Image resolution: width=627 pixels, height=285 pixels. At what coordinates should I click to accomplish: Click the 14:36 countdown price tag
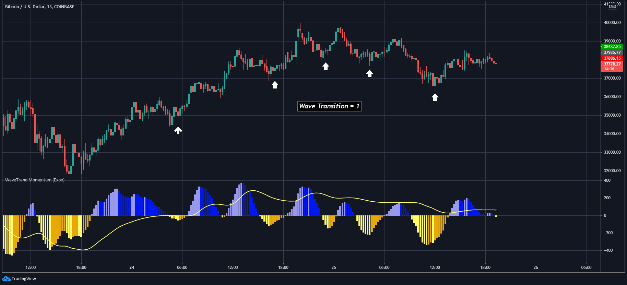click(609, 69)
